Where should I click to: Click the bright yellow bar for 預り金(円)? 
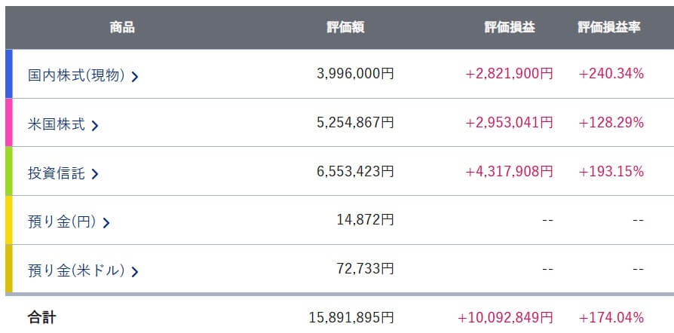coord(8,220)
